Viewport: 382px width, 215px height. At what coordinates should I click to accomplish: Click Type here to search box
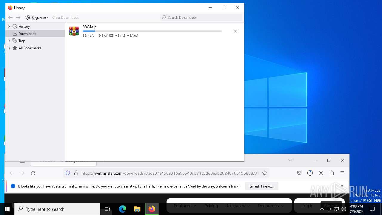(x=57, y=209)
